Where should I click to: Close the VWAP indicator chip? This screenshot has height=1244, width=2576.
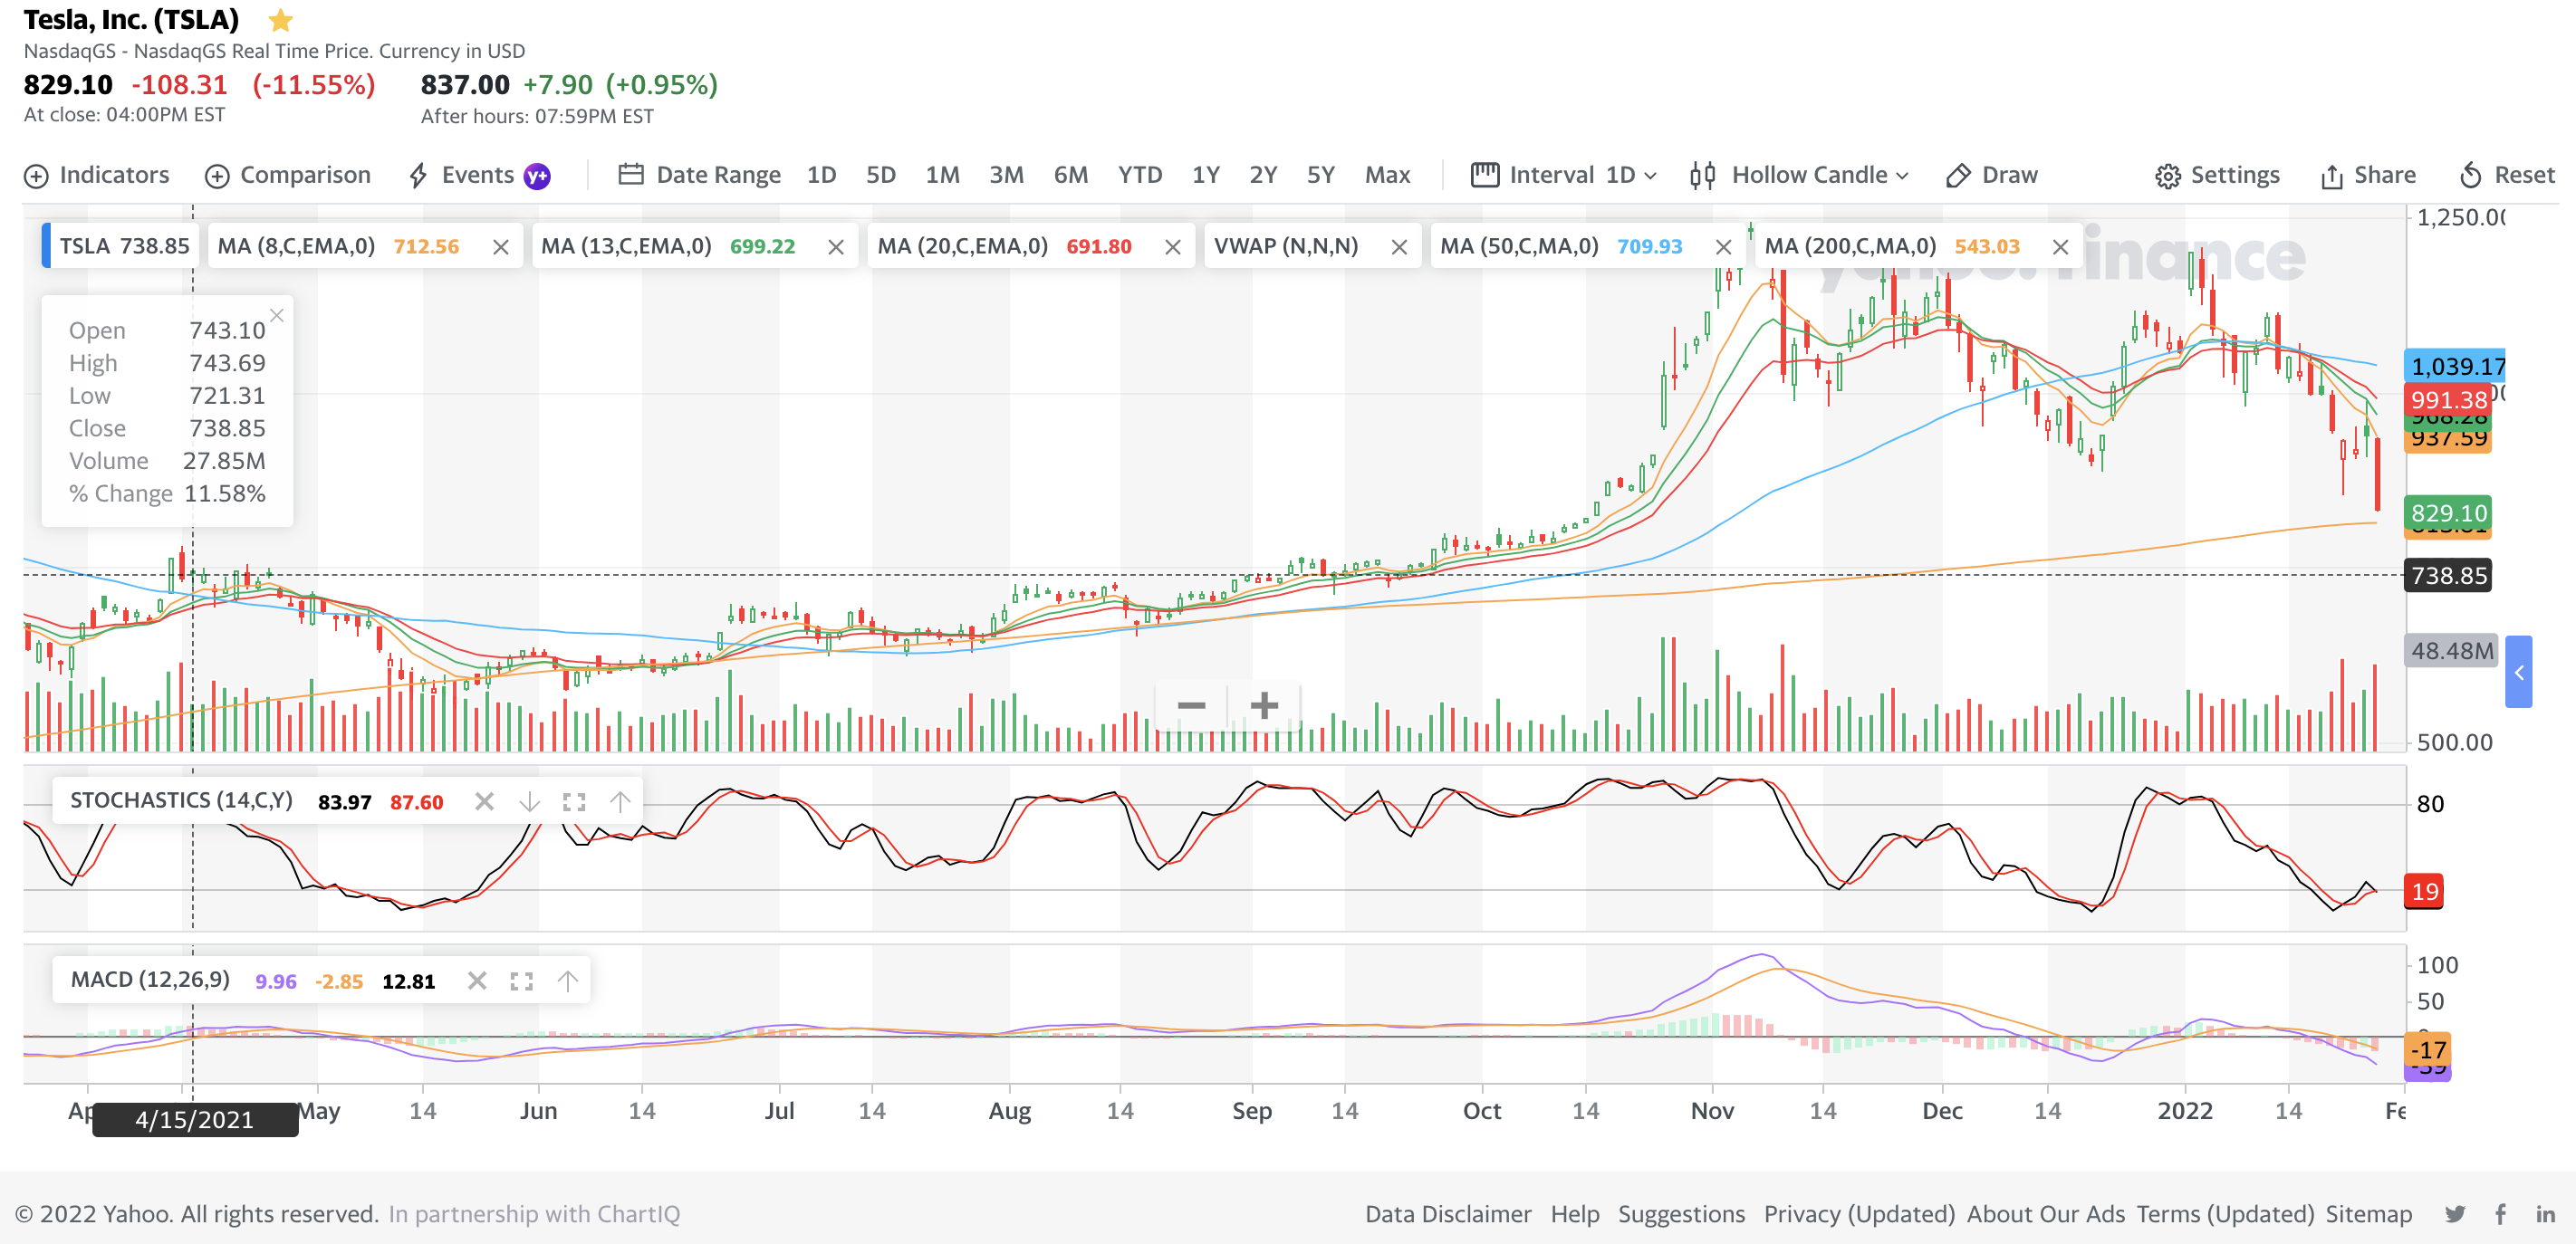click(1399, 247)
